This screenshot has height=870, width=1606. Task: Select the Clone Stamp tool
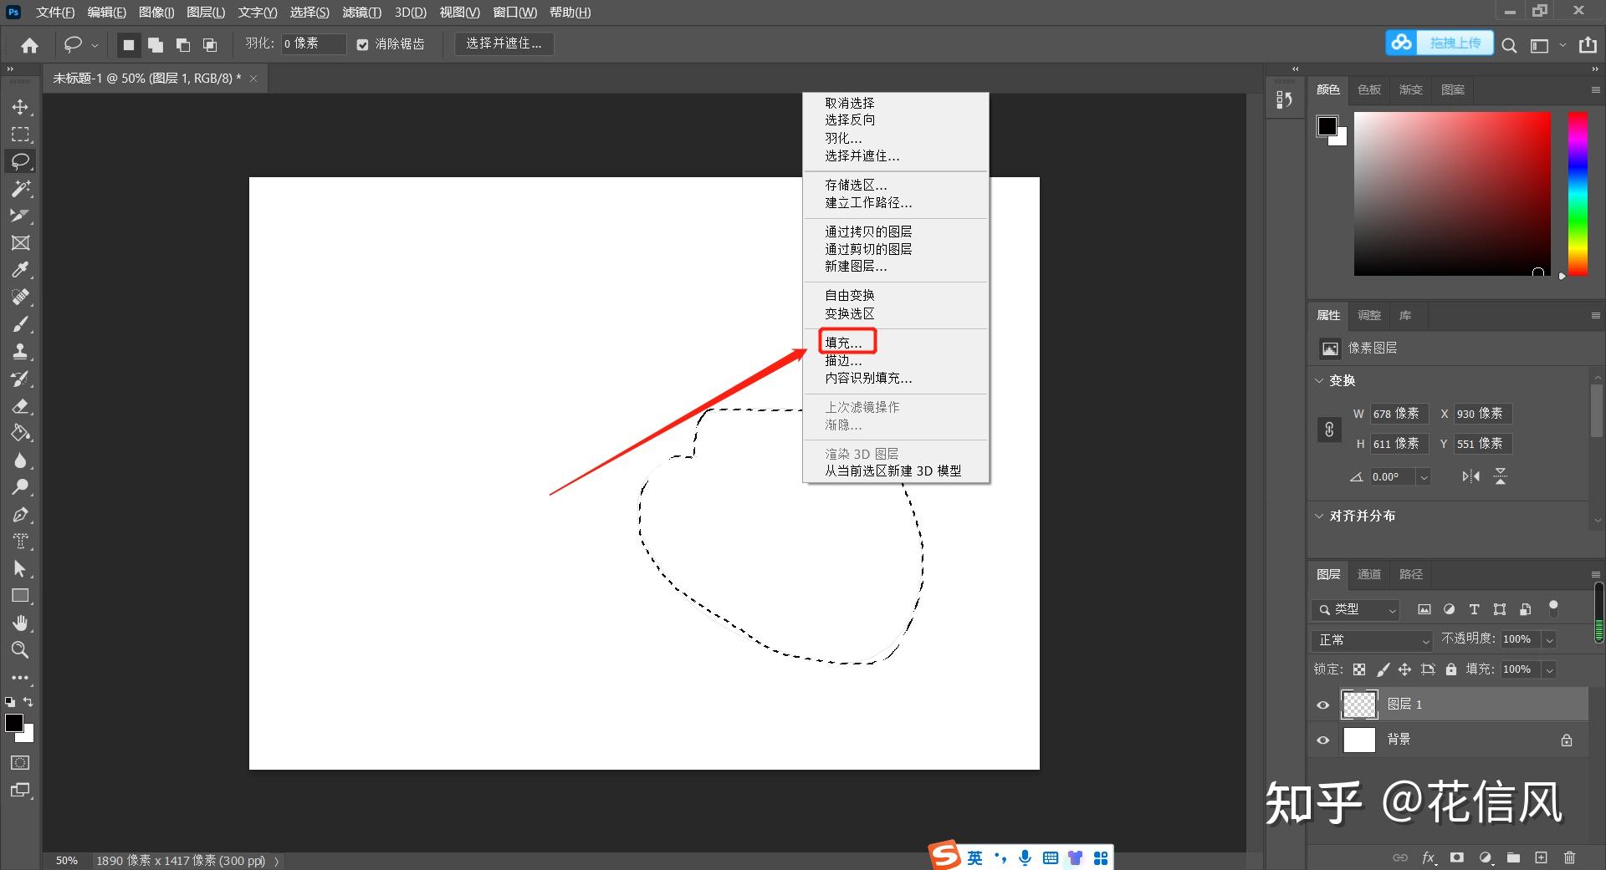pyautogui.click(x=20, y=351)
